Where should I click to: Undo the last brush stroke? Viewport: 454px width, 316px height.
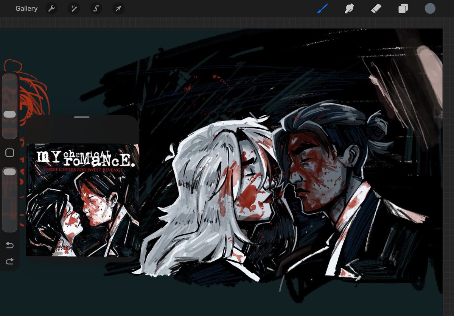click(x=9, y=245)
